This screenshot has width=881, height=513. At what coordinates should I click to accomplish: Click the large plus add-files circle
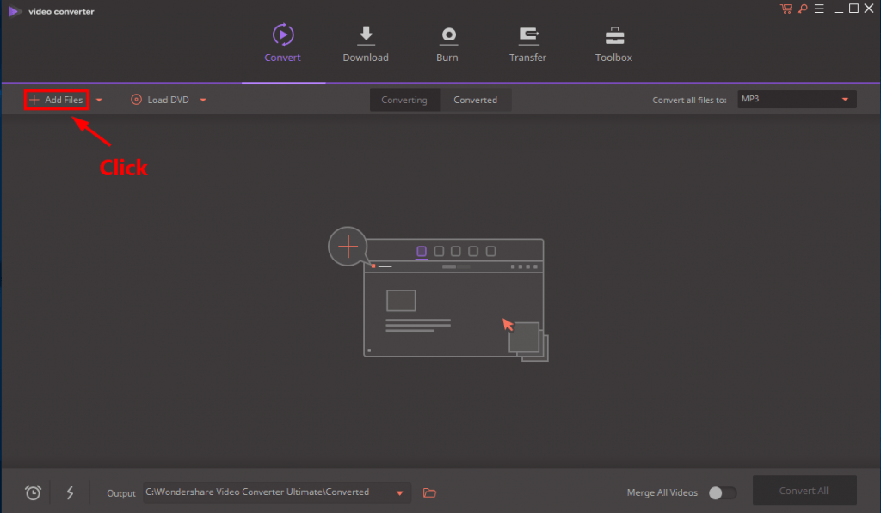[x=348, y=247]
